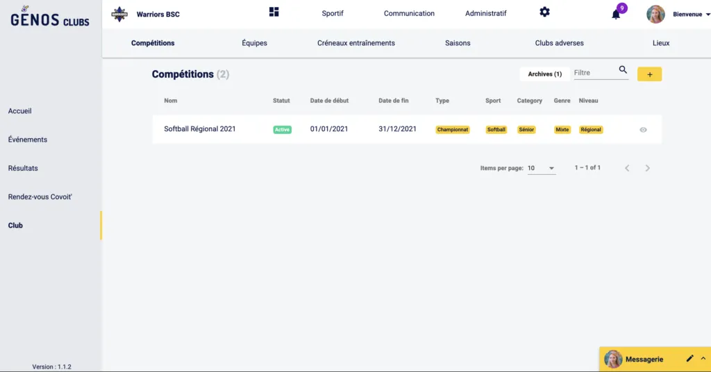The width and height of the screenshot is (711, 372).
Task: Click the Genos Clubs logo
Action: (50, 17)
